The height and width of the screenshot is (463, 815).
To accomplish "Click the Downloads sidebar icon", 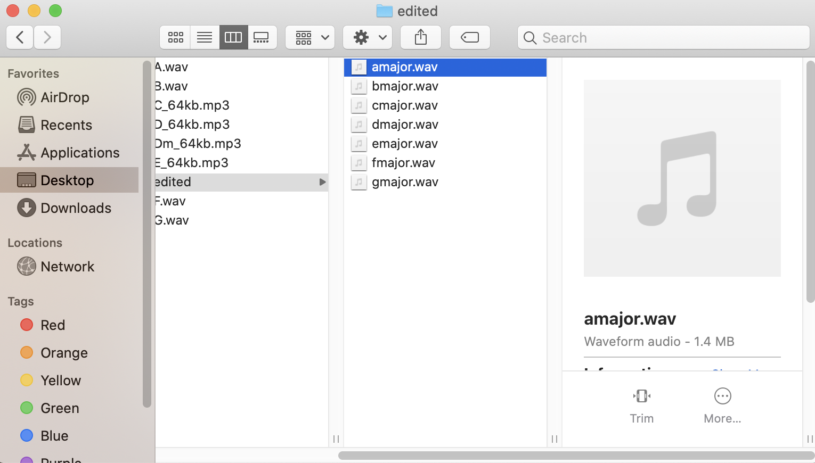I will coord(27,208).
